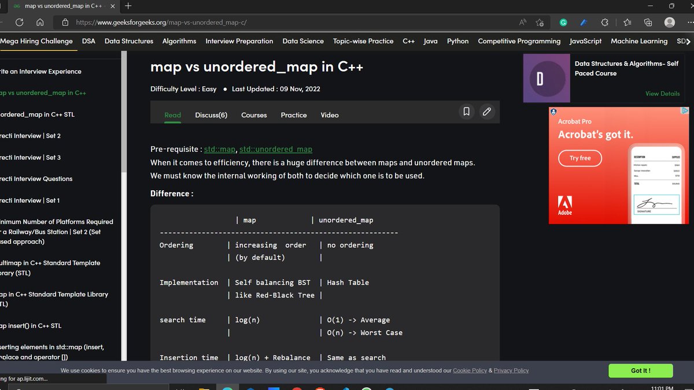Follow the std::unordered_map link
This screenshot has width=694, height=390.
click(276, 149)
